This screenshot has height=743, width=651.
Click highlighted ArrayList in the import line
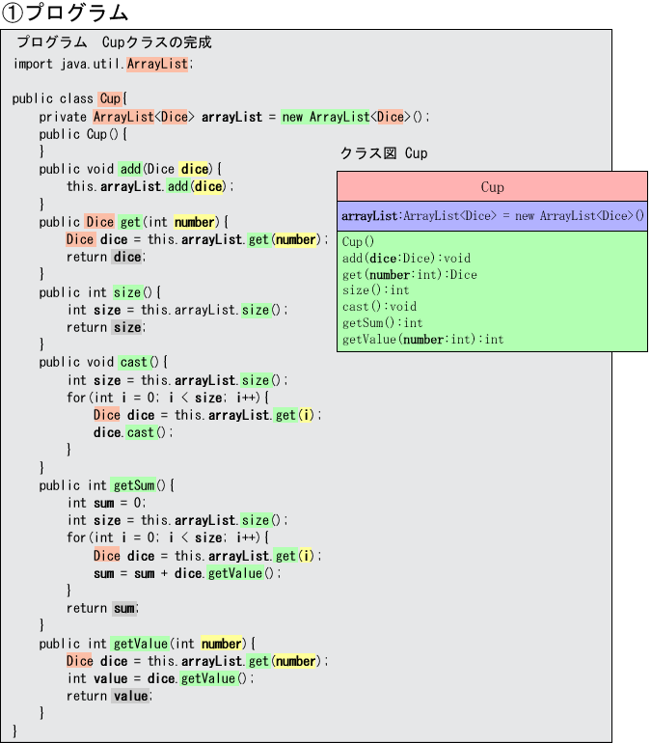157,64
